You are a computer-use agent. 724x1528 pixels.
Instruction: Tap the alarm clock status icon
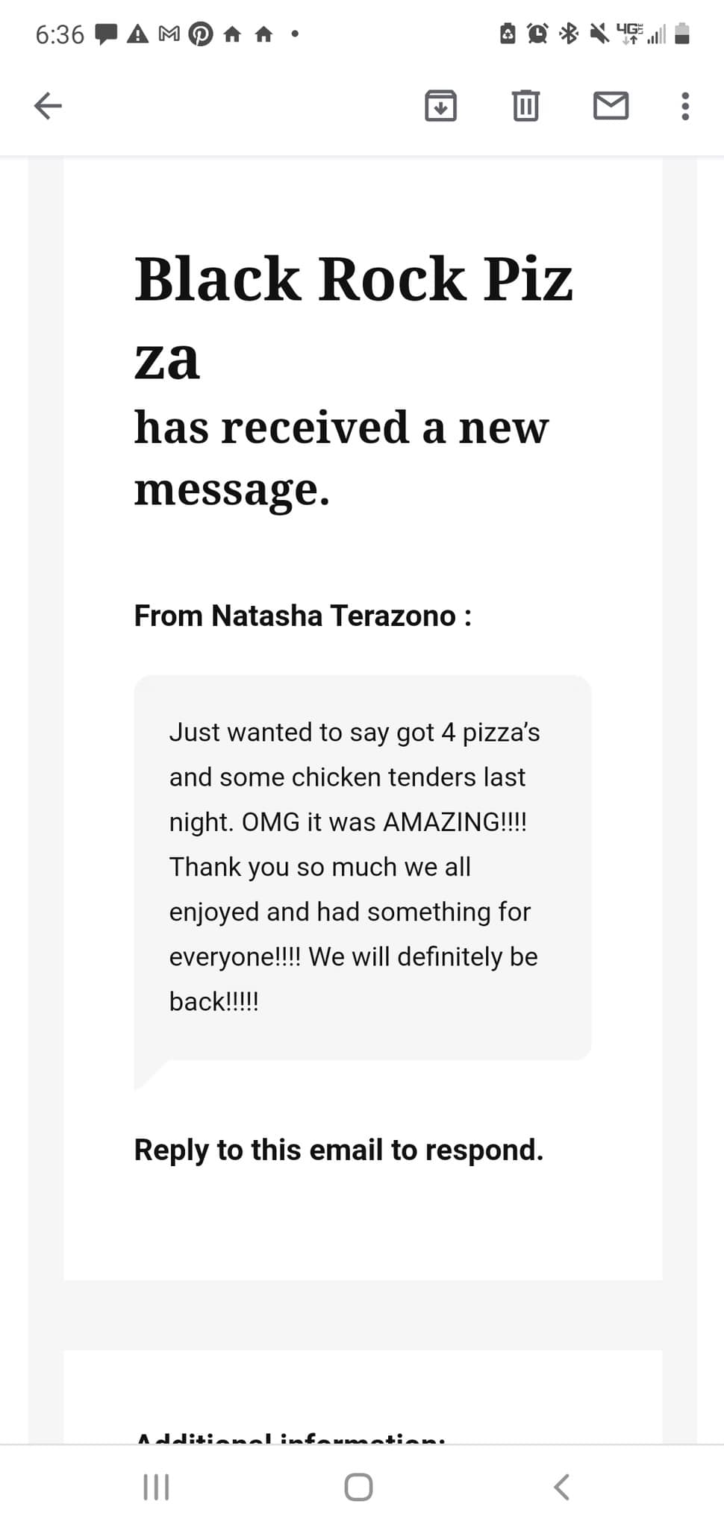(x=537, y=34)
